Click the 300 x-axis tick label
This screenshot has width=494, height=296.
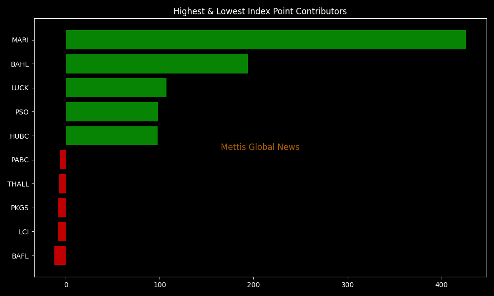point(347,285)
